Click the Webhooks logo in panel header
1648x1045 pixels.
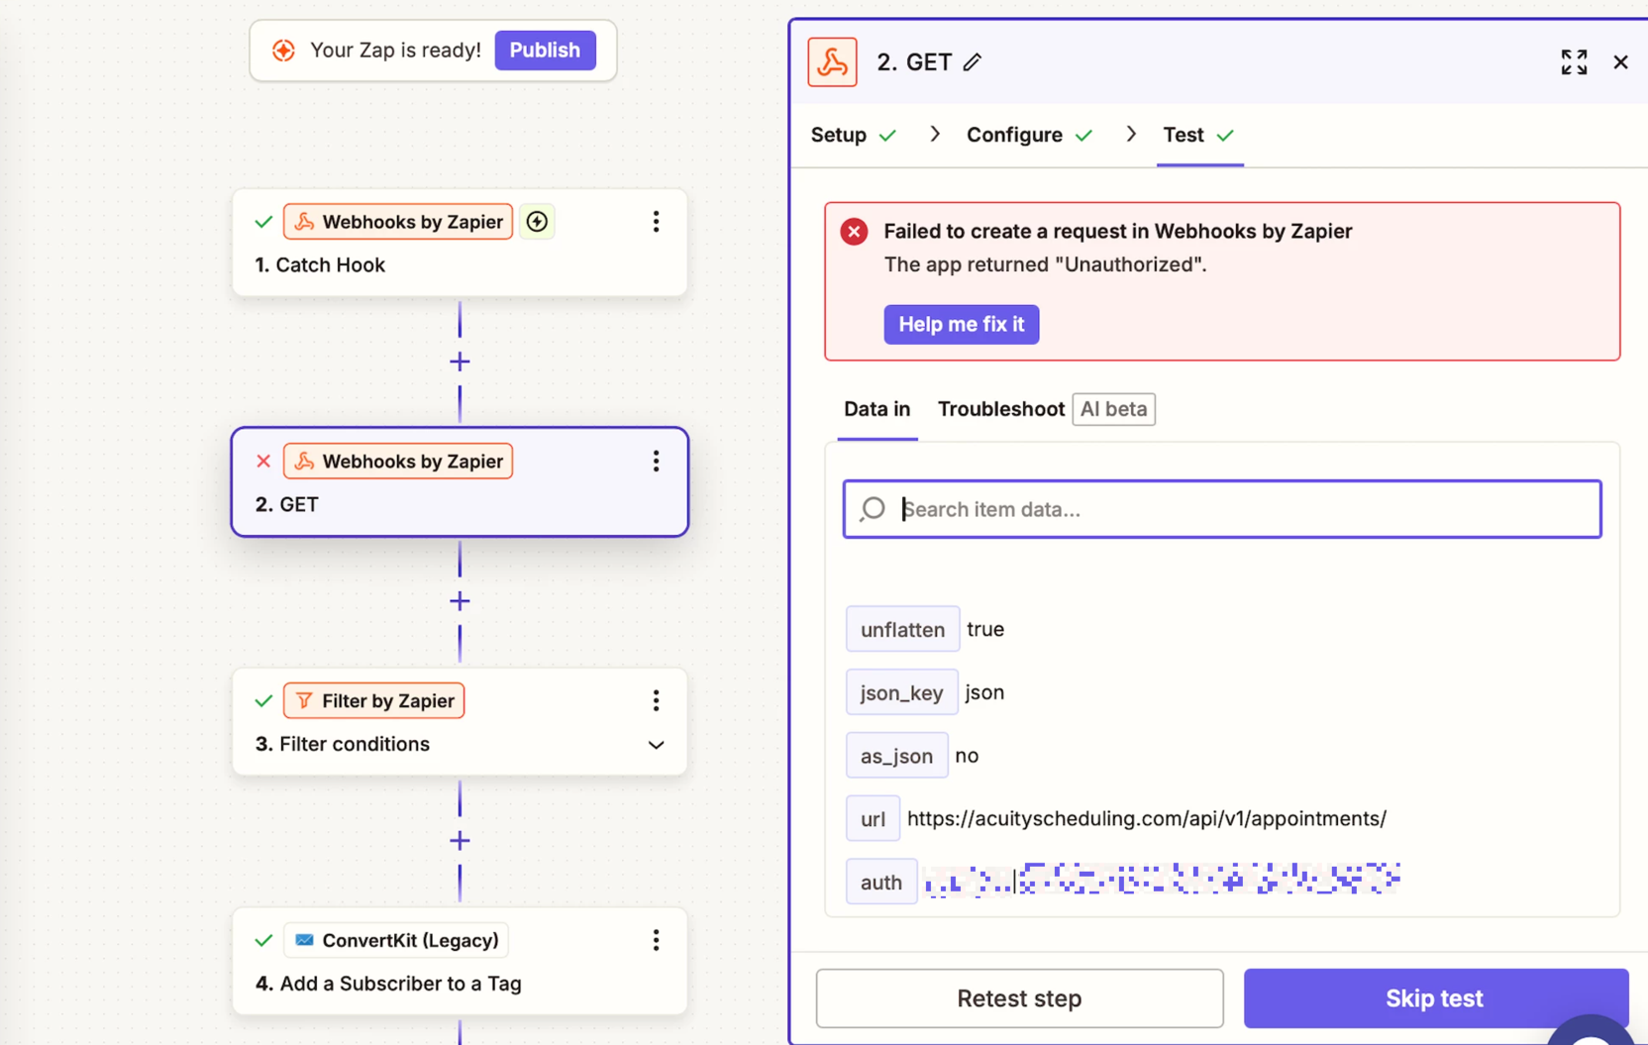point(832,62)
